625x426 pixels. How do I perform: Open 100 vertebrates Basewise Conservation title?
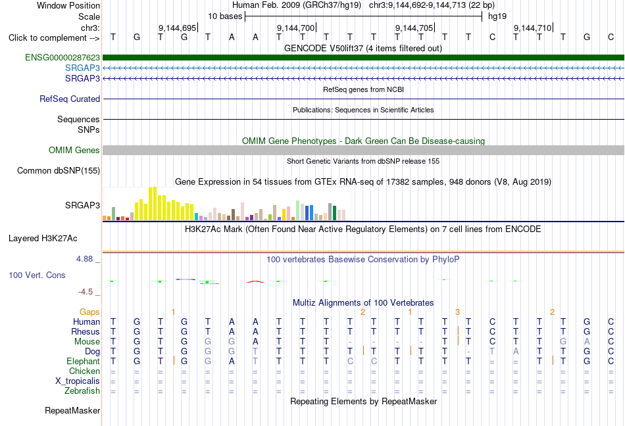click(363, 260)
